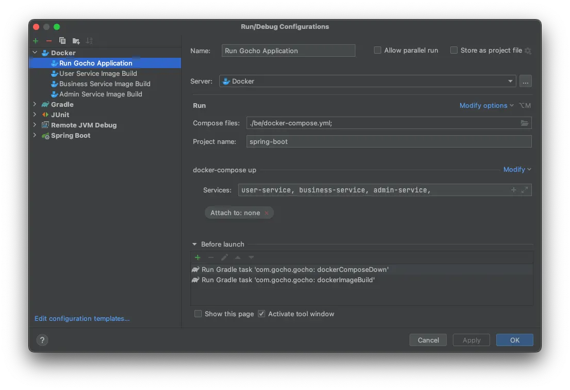This screenshot has width=570, height=390.
Task: Uncheck Activate tool window checkbox
Action: click(x=262, y=314)
